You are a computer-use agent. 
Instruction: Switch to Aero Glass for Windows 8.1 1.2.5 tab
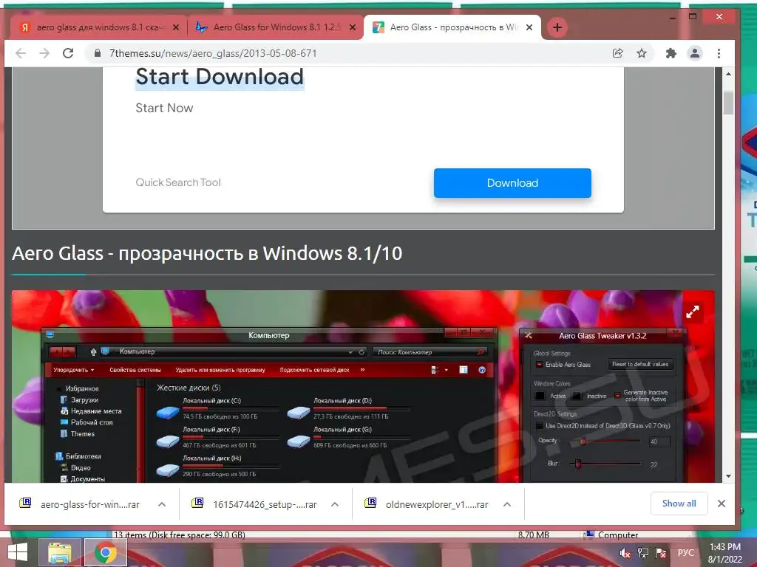(276, 27)
